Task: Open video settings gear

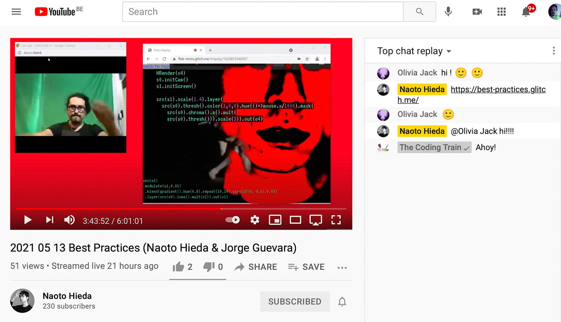Action: pyautogui.click(x=255, y=220)
